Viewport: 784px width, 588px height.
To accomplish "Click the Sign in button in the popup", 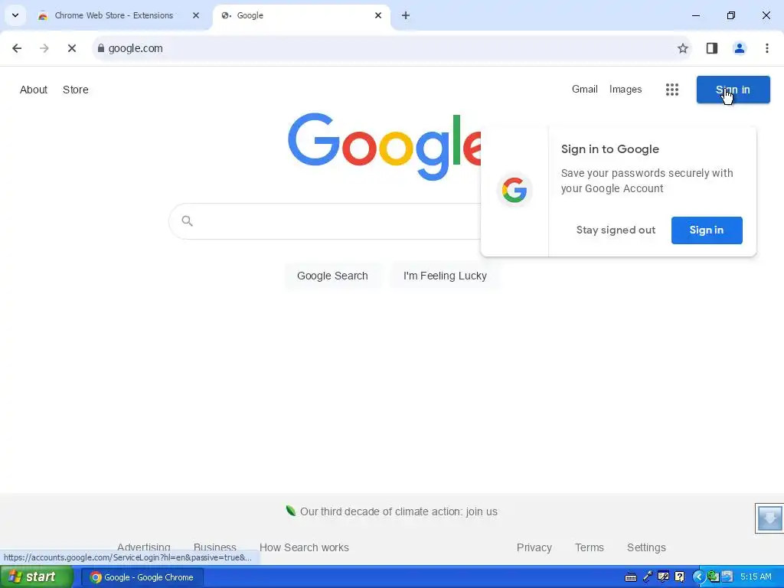I will tap(707, 230).
